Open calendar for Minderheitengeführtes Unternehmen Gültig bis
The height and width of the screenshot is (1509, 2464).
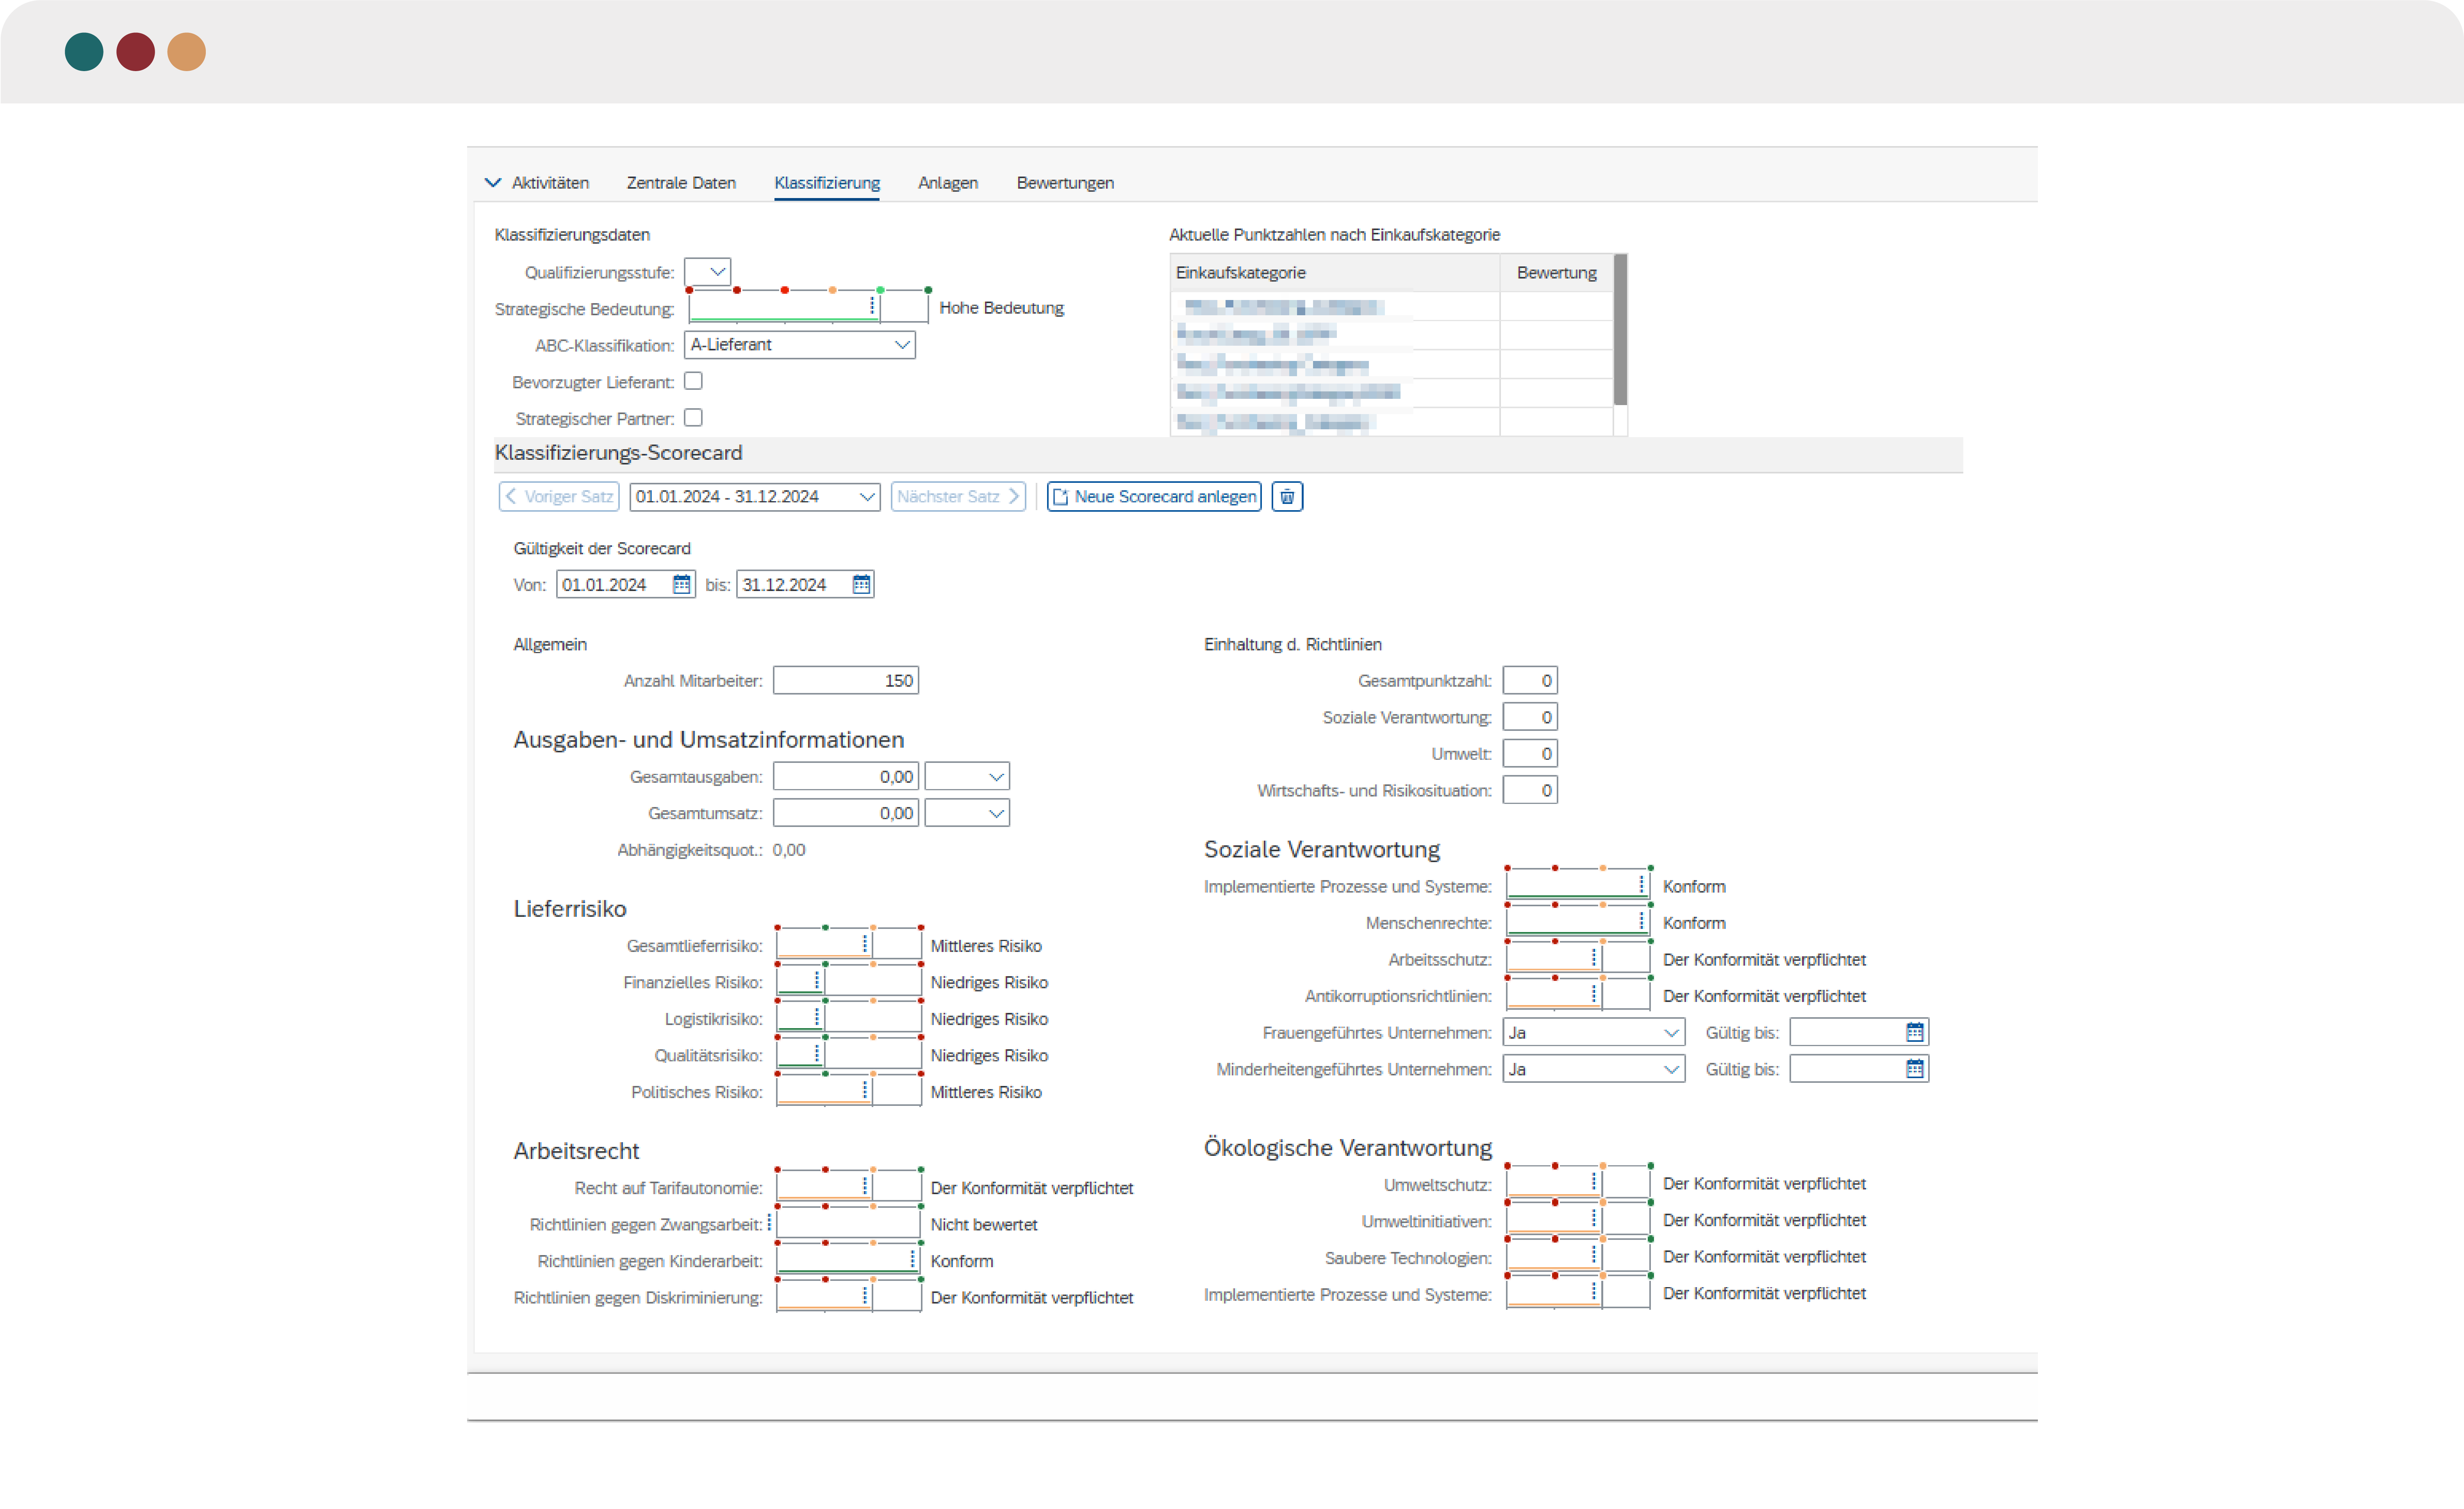[x=1914, y=1069]
